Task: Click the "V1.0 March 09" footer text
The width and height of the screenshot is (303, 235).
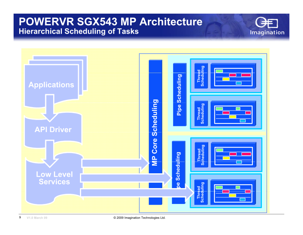Action: click(37, 218)
